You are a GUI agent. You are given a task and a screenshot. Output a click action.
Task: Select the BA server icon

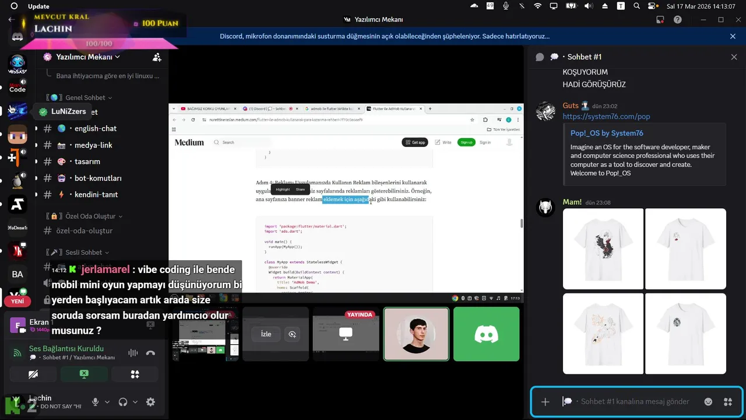click(x=17, y=274)
